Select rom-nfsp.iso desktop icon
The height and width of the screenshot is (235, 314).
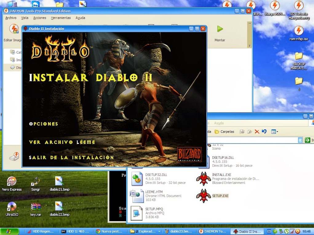pos(299,33)
